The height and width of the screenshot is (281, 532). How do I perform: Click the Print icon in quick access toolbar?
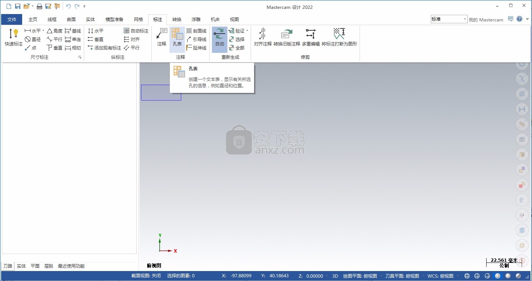click(x=39, y=6)
